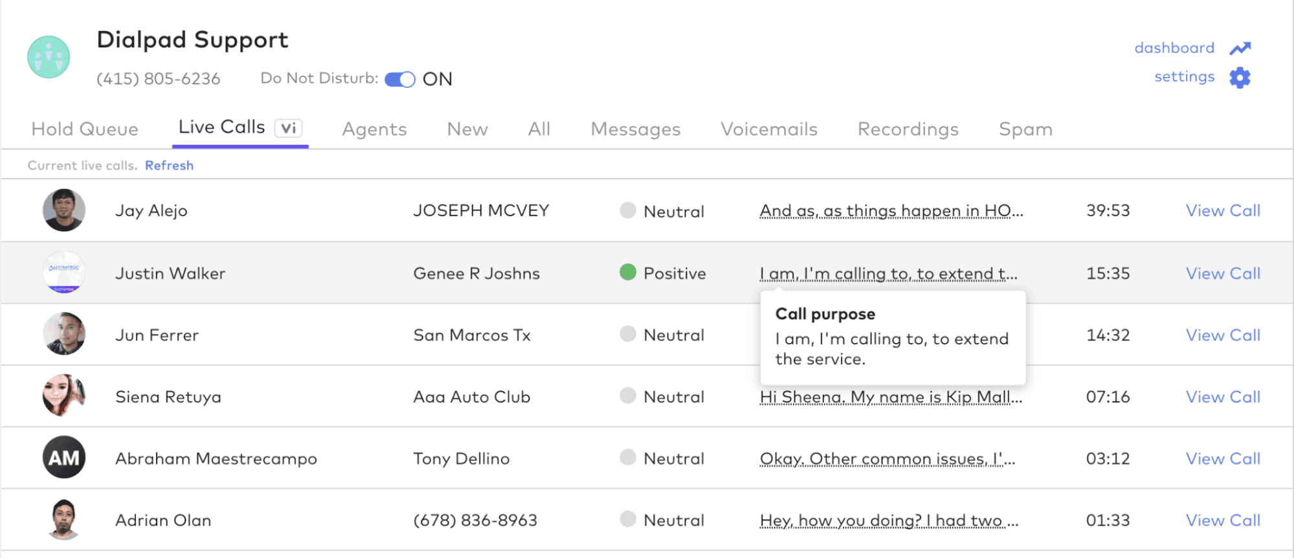The width and height of the screenshot is (1294, 558).
Task: Click Siena Retuya's profile picture
Action: (x=63, y=396)
